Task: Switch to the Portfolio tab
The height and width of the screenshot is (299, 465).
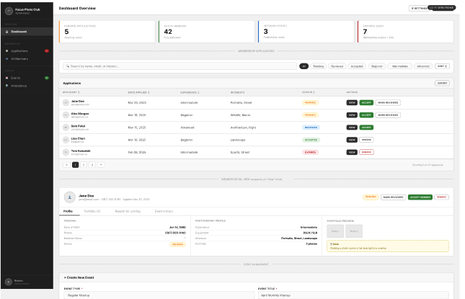Action: click(92, 211)
